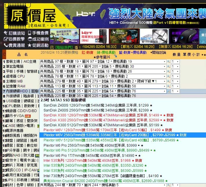Click the 滑鼠 鼠墊 數位板 category label

pyautogui.click(x=22, y=145)
